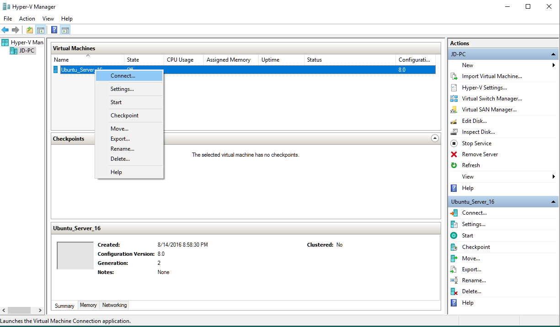The image size is (560, 327).
Task: Expand the View submenu arrow in Actions
Action: click(554, 177)
